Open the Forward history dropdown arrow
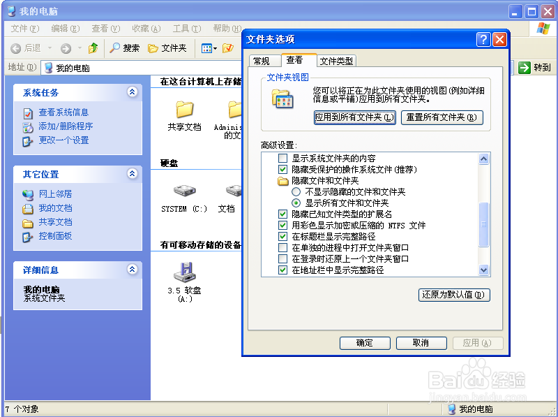The width and height of the screenshot is (558, 417). [80, 47]
